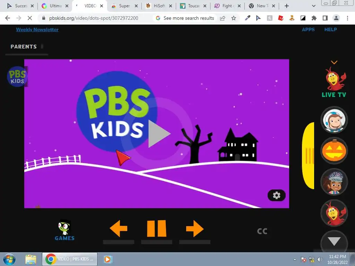Open the Chrome three-dot menu
The image size is (355, 266).
(x=347, y=18)
